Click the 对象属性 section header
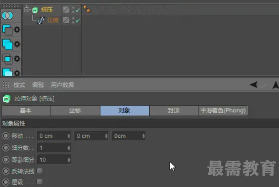279x187 pixels. [x=140, y=123]
